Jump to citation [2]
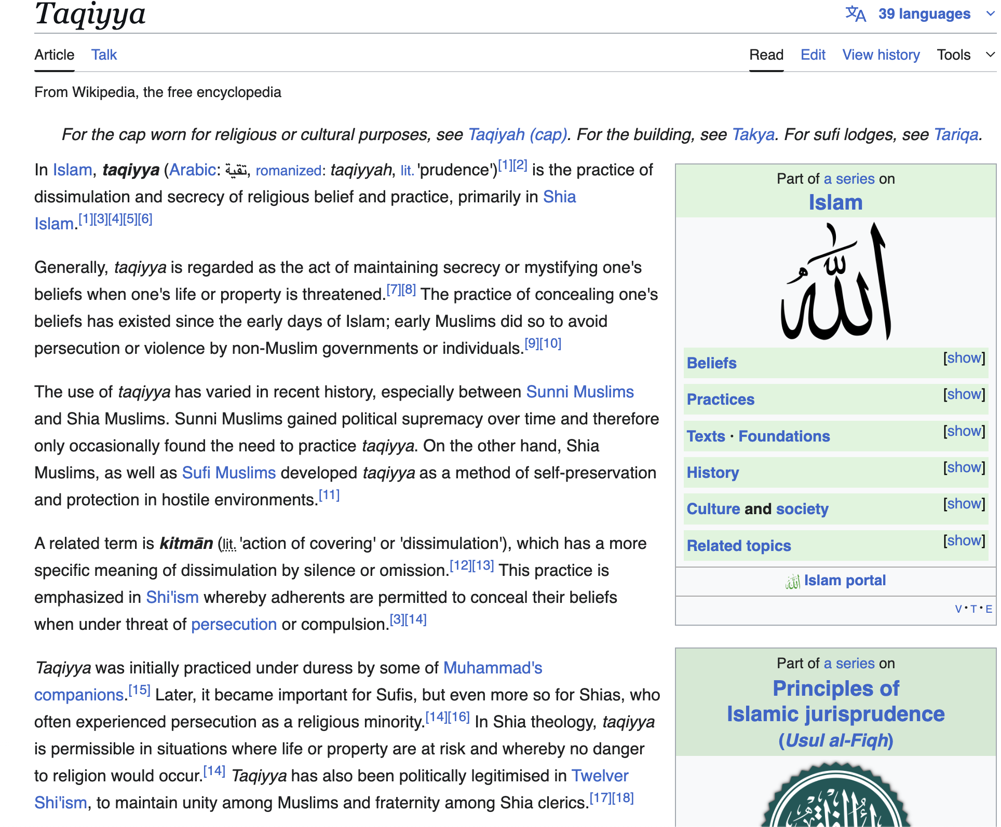The width and height of the screenshot is (1001, 827). tap(520, 165)
